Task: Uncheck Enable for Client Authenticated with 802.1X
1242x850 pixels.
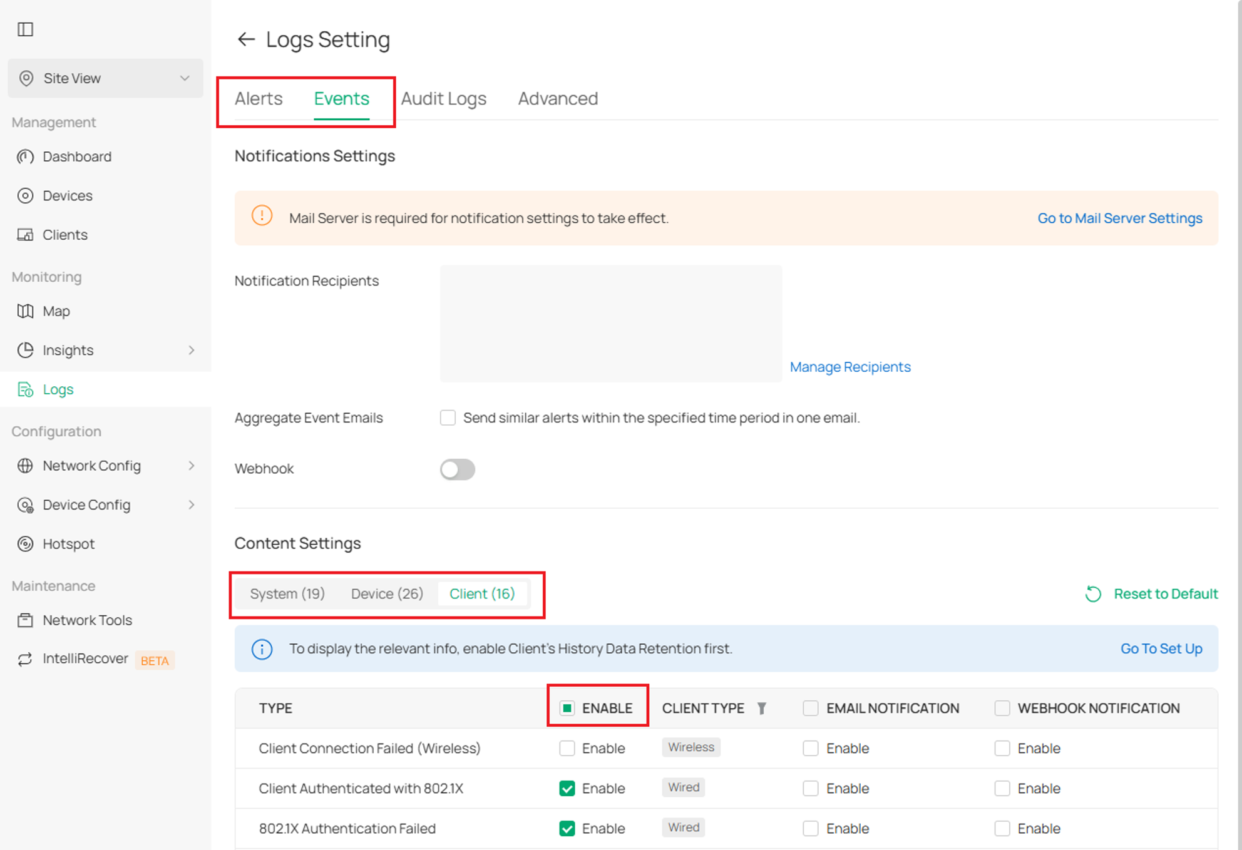Action: pyautogui.click(x=567, y=788)
